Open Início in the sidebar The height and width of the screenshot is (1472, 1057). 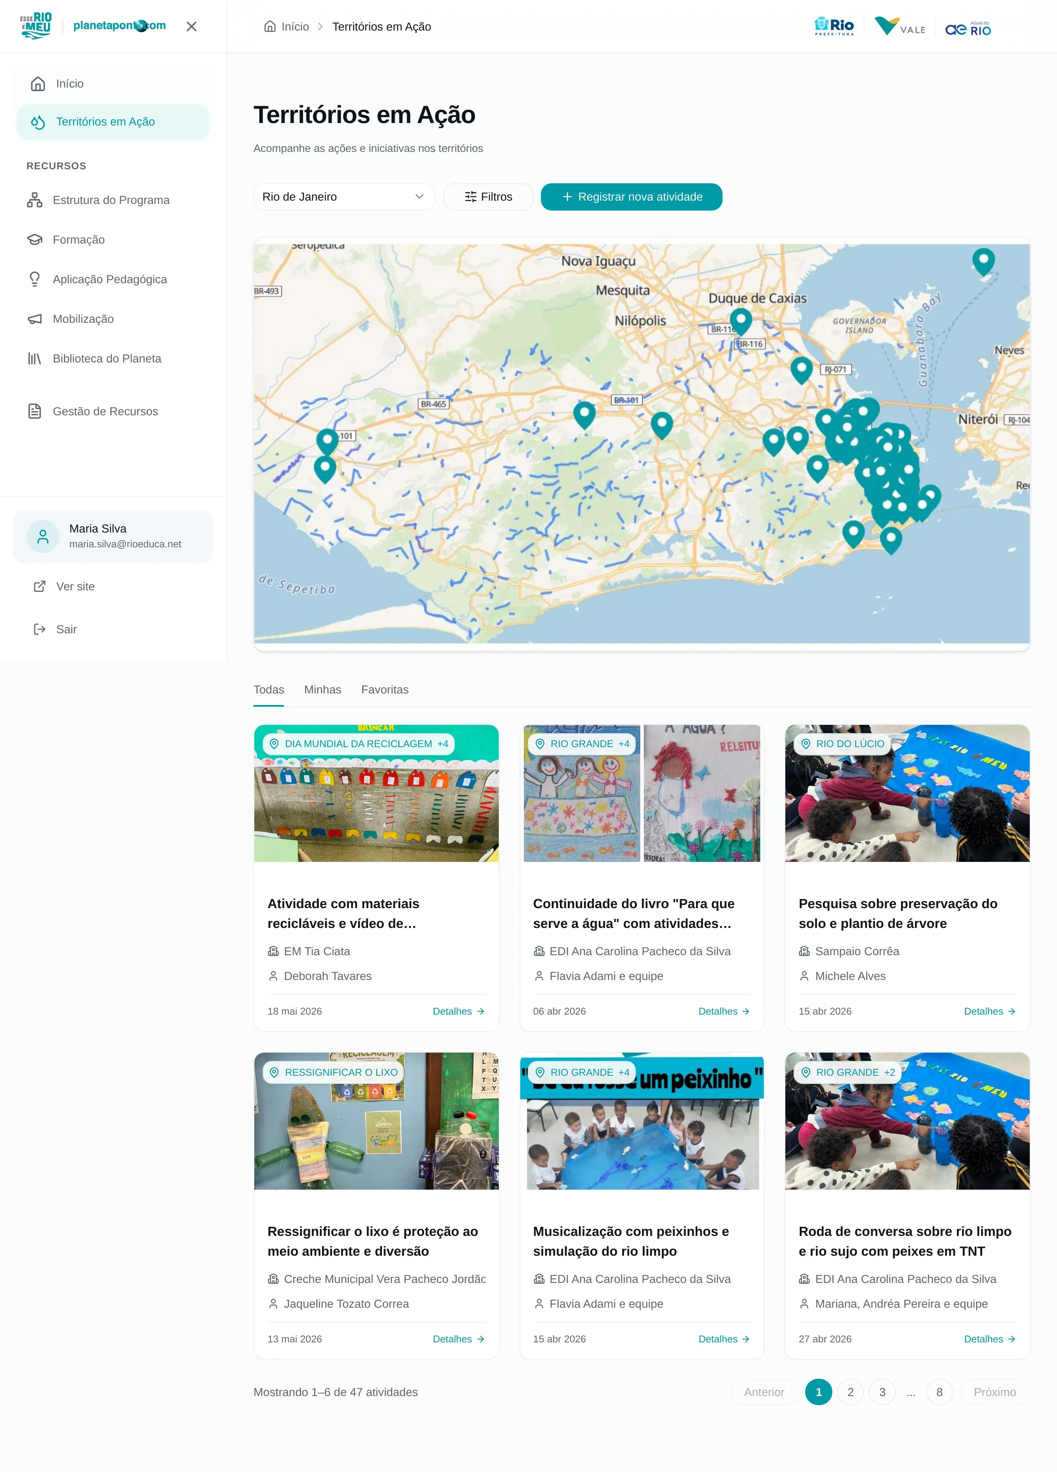tap(113, 84)
